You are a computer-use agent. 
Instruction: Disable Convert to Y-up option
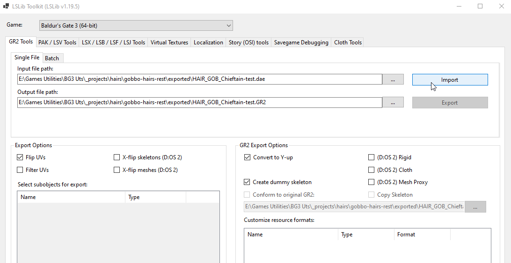pos(247,157)
